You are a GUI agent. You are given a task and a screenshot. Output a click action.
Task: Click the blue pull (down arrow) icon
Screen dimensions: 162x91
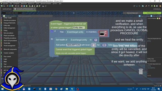(x=137, y=6)
